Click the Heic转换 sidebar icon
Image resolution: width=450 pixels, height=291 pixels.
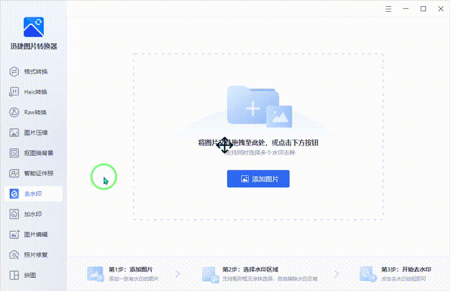(x=14, y=92)
